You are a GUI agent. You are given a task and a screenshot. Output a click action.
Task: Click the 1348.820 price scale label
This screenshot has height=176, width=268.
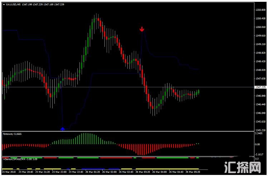(x=260, y=53)
